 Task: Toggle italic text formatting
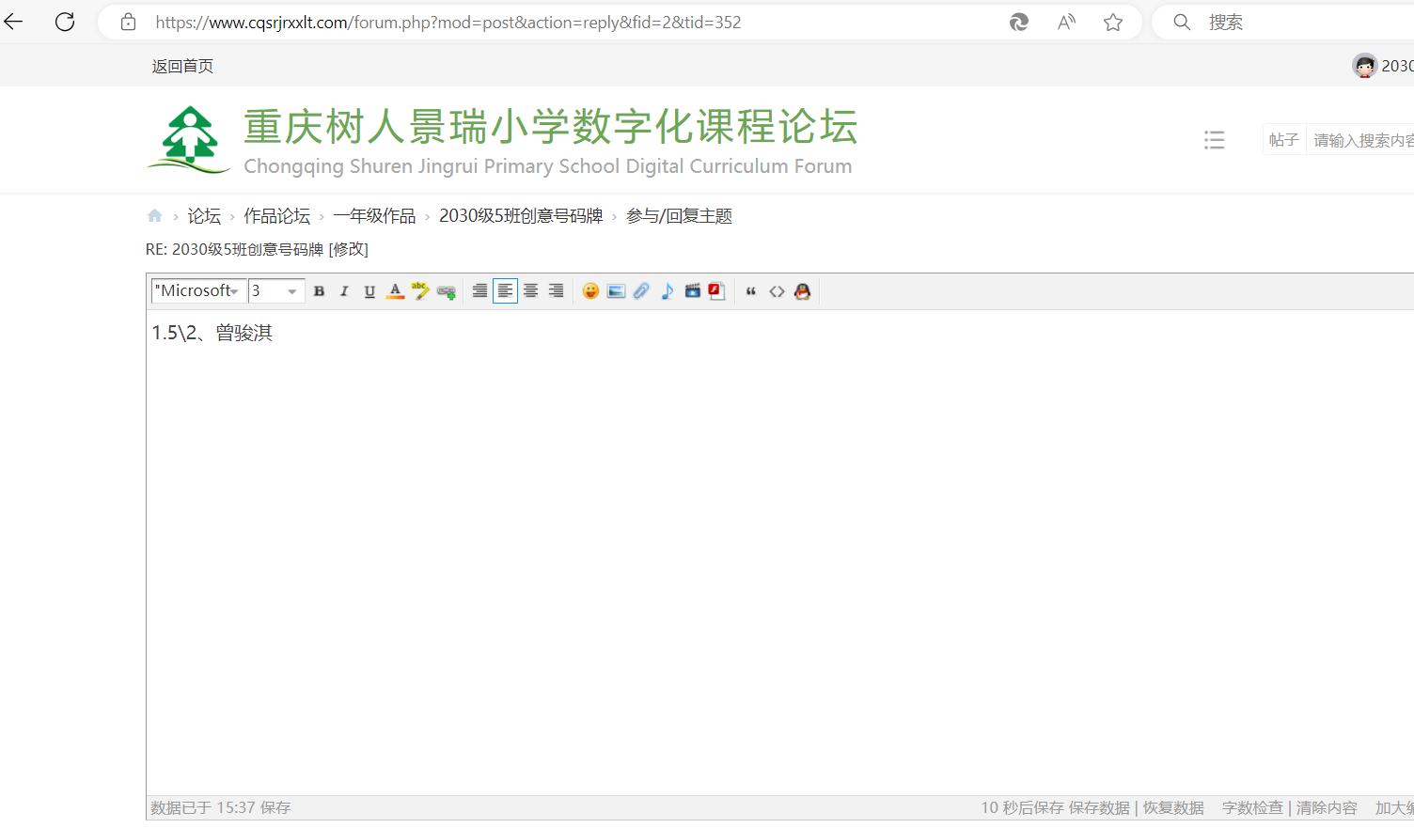click(344, 291)
